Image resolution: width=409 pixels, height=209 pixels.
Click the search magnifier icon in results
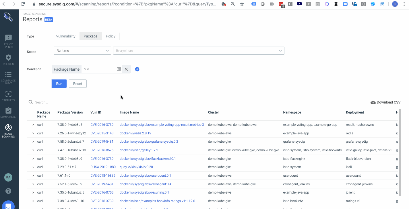pos(31,102)
